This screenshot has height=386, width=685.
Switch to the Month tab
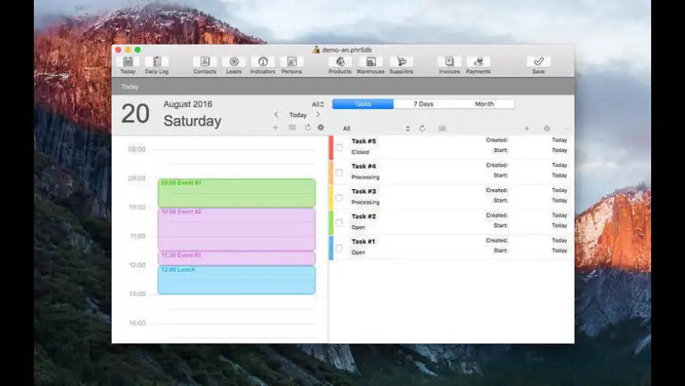coord(484,104)
